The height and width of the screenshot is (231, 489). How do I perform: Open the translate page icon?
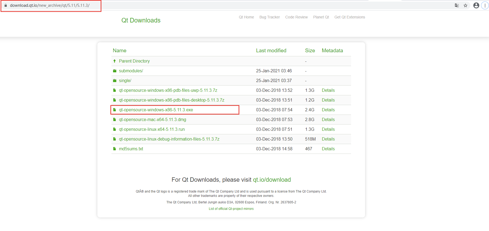(457, 5)
